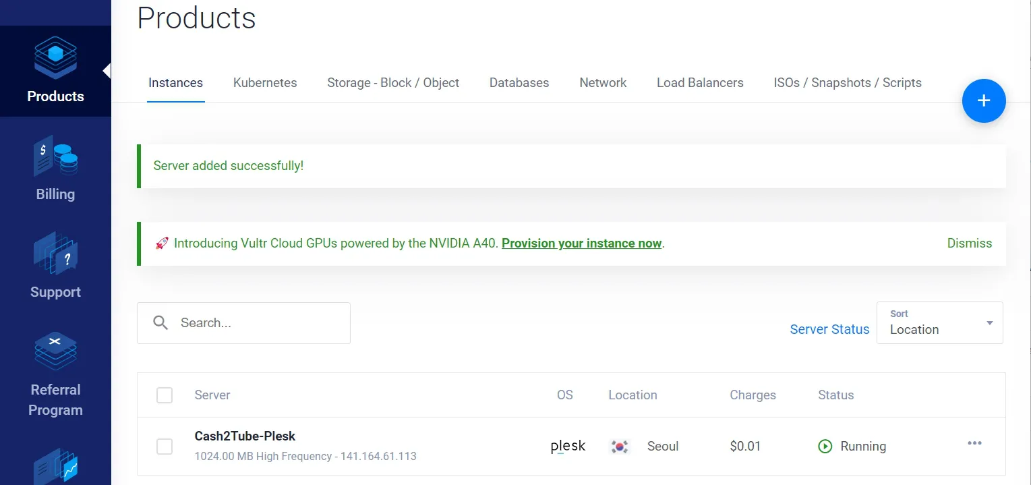Image resolution: width=1031 pixels, height=485 pixels.
Task: Click the Products page heading
Action: tap(197, 18)
